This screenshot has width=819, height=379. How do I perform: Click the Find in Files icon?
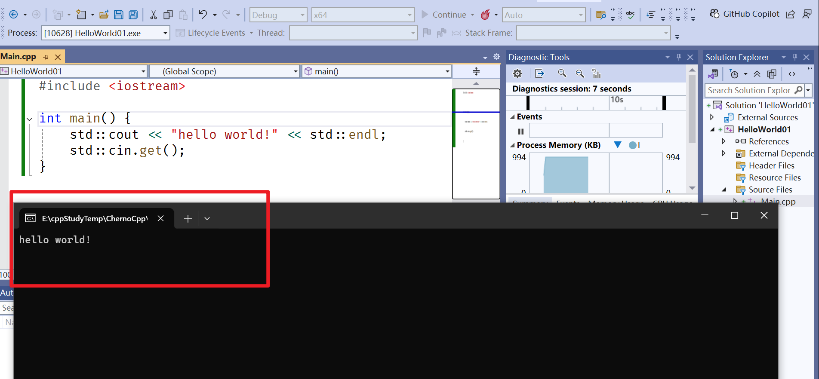coord(601,15)
